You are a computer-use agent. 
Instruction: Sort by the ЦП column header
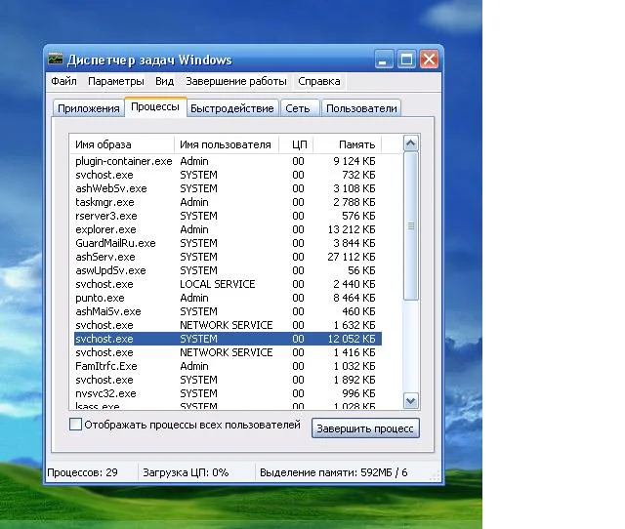pyautogui.click(x=299, y=144)
